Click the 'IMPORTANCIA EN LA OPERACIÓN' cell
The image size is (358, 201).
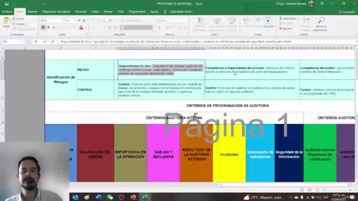[x=130, y=153]
